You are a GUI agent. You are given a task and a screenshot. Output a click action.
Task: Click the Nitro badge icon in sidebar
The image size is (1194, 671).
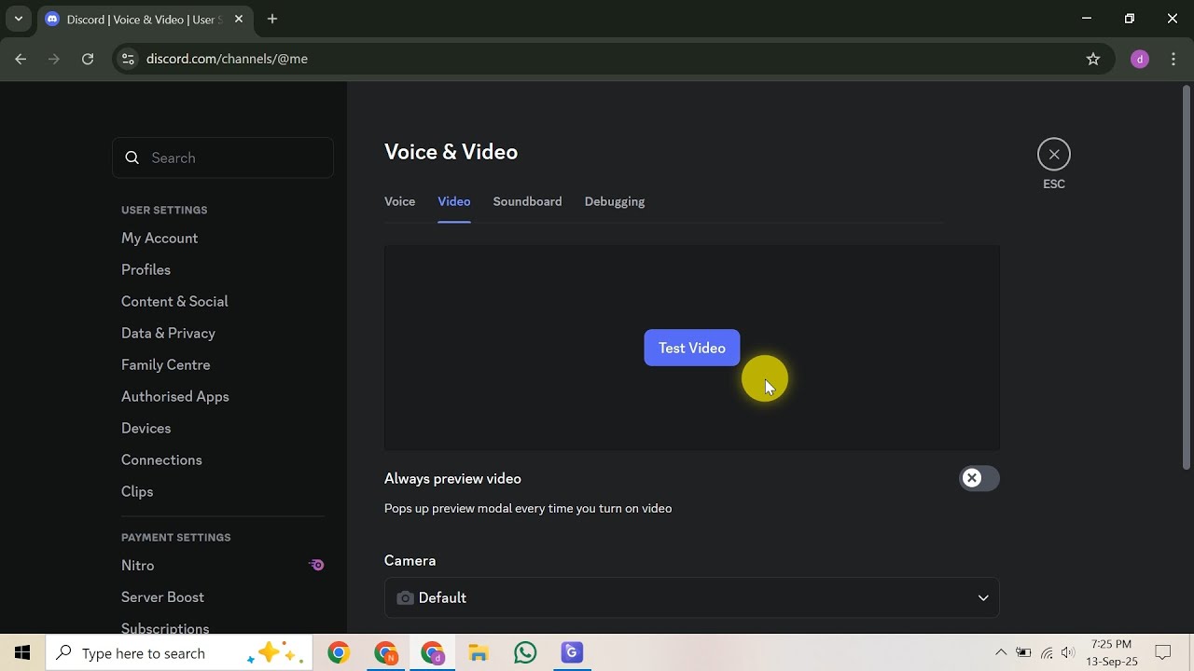(x=317, y=565)
